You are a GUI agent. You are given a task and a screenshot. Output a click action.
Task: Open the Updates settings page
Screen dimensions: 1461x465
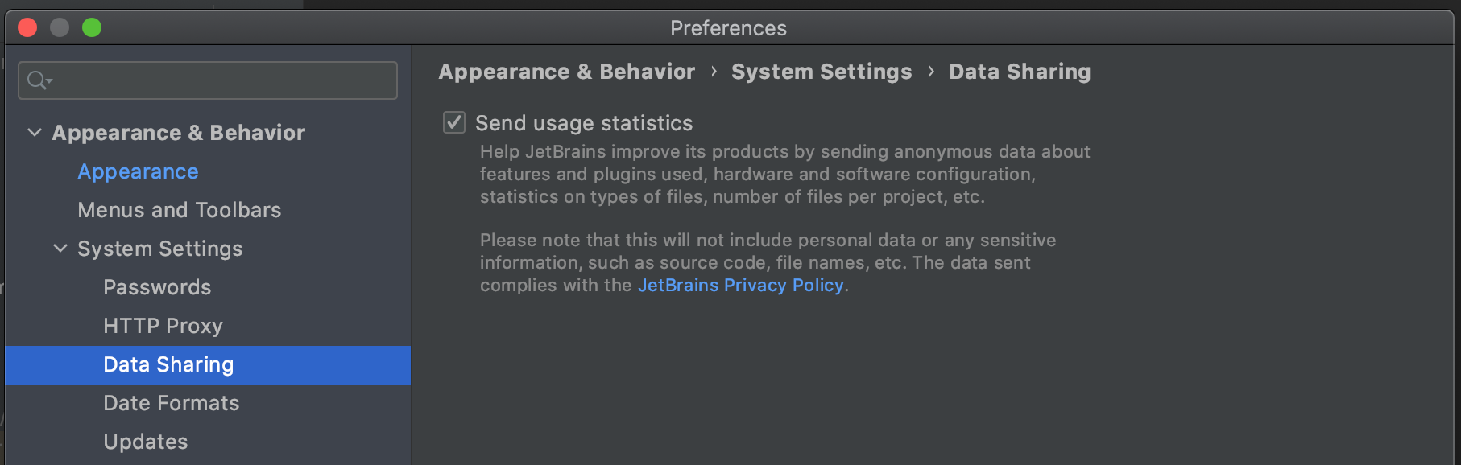point(145,442)
